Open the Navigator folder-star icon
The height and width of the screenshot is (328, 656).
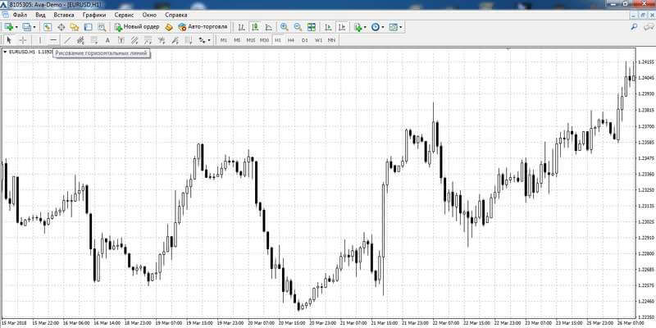click(75, 27)
